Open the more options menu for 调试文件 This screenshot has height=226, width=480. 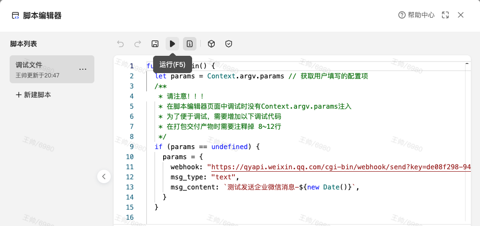click(x=83, y=69)
